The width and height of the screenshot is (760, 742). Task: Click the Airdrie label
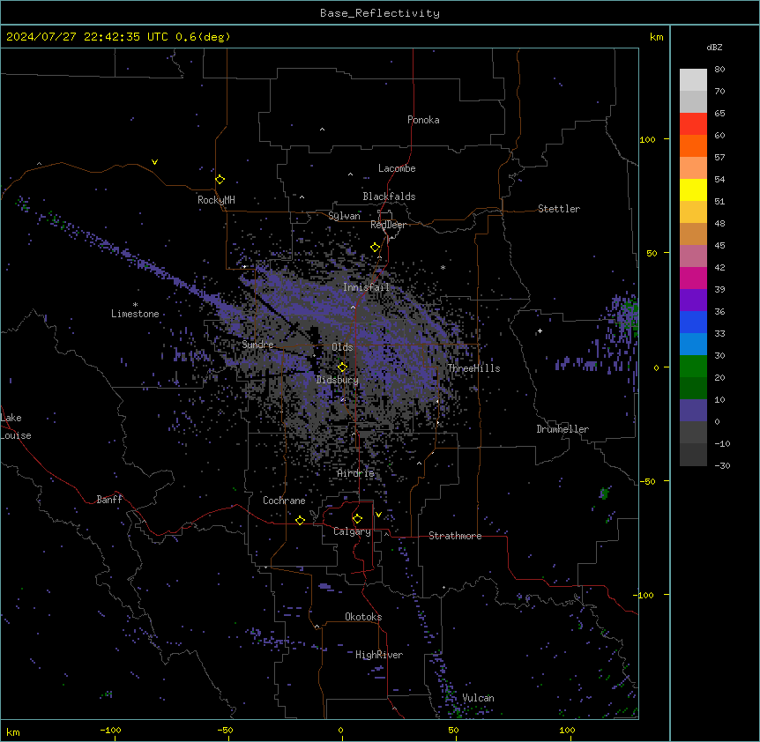(x=356, y=473)
